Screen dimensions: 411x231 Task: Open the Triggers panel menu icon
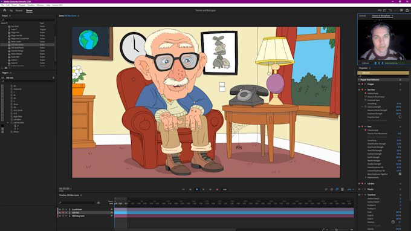(10, 73)
